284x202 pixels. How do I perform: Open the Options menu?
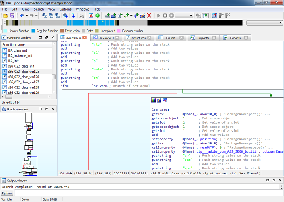click(x=65, y=9)
